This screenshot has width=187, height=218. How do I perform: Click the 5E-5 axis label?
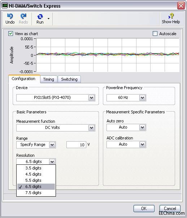(x=29, y=47)
